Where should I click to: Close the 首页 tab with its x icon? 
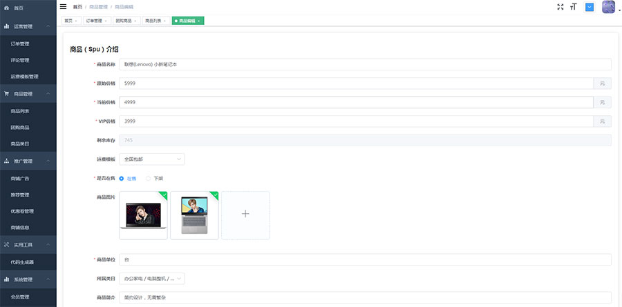tap(76, 21)
